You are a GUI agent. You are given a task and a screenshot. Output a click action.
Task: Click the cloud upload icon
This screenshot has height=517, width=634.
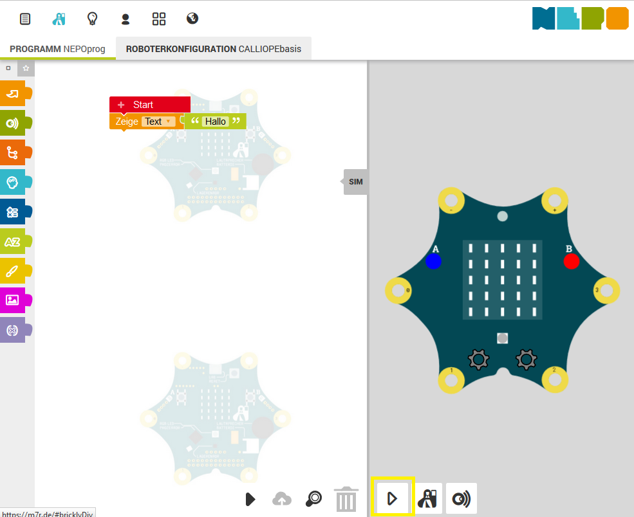coord(282,499)
